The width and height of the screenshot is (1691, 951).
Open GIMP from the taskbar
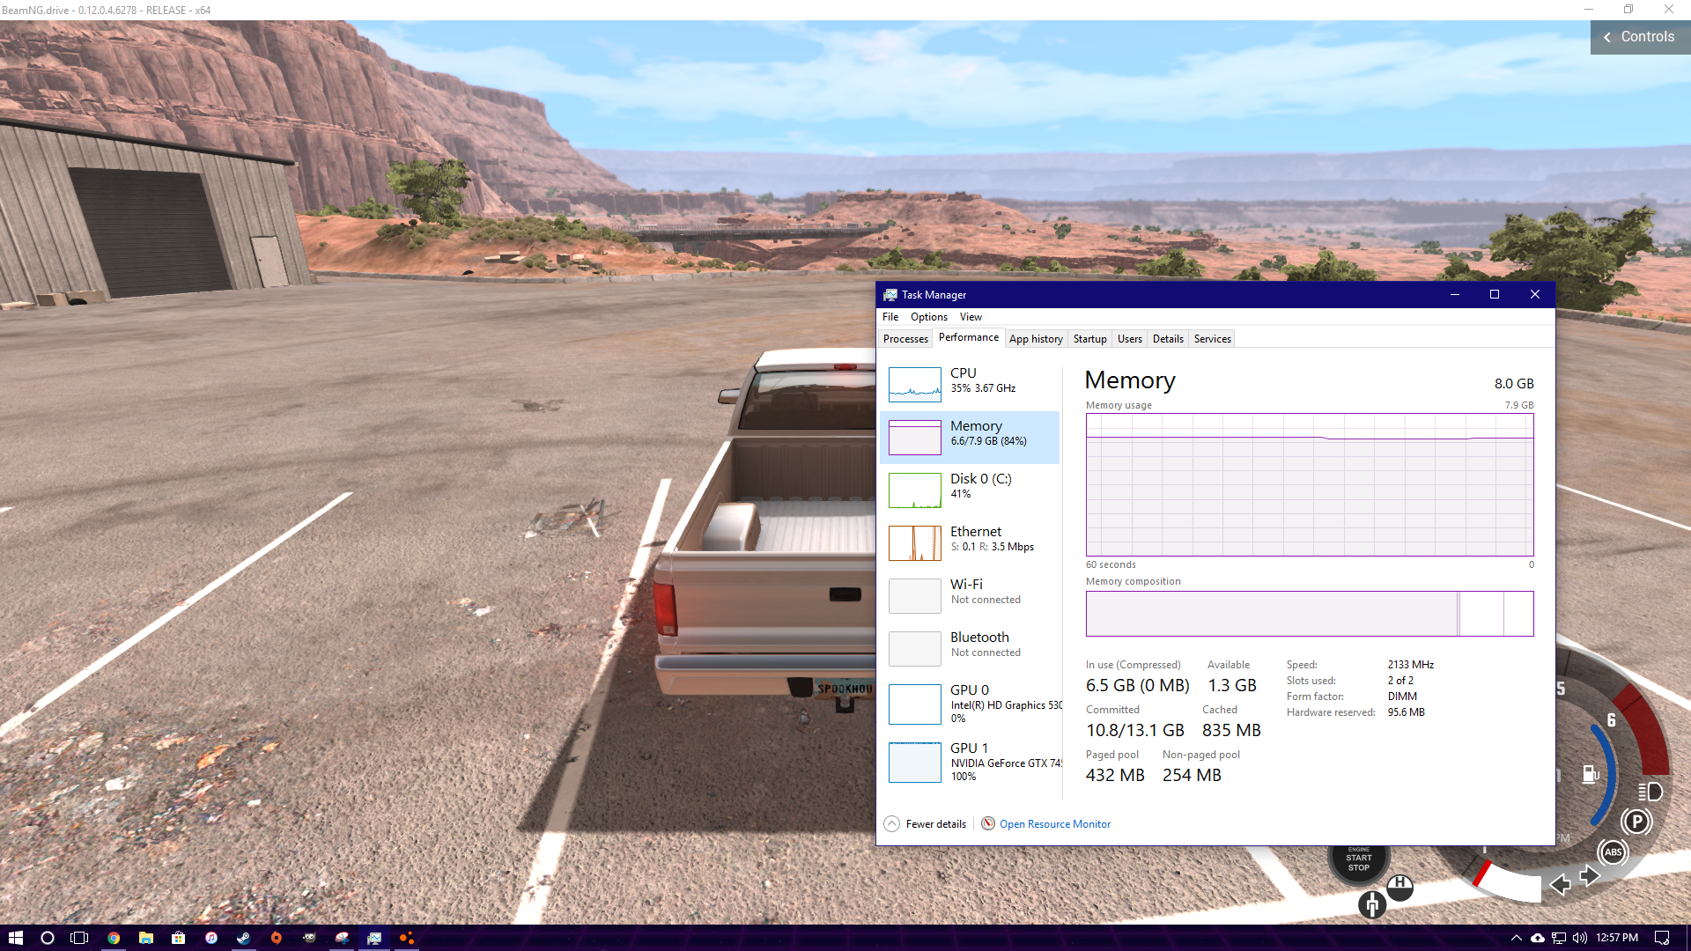coord(309,938)
